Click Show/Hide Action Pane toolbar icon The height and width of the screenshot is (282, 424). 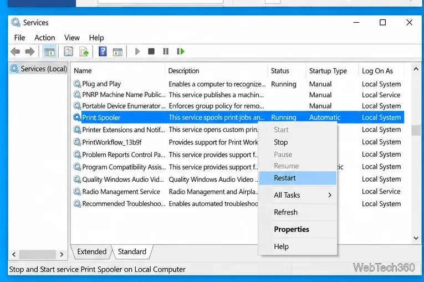[118, 52]
